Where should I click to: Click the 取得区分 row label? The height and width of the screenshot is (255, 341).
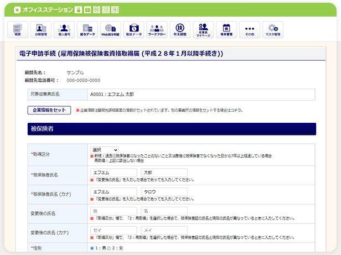[x=40, y=154]
